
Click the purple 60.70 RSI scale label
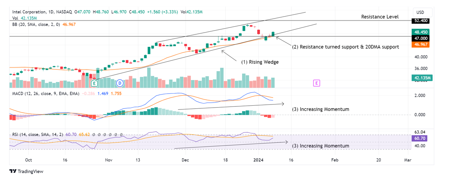pyautogui.click(x=419, y=138)
